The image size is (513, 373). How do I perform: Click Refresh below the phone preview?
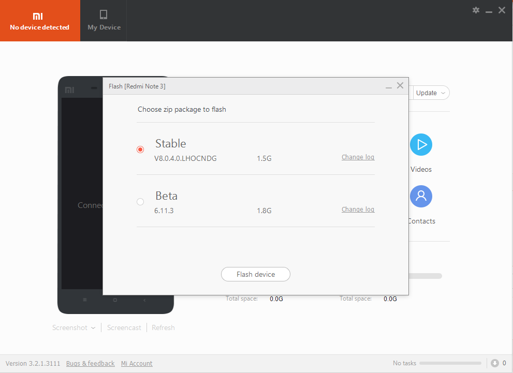(163, 328)
